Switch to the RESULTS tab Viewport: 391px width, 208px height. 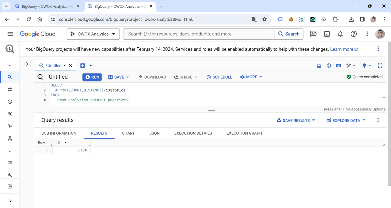99,133
